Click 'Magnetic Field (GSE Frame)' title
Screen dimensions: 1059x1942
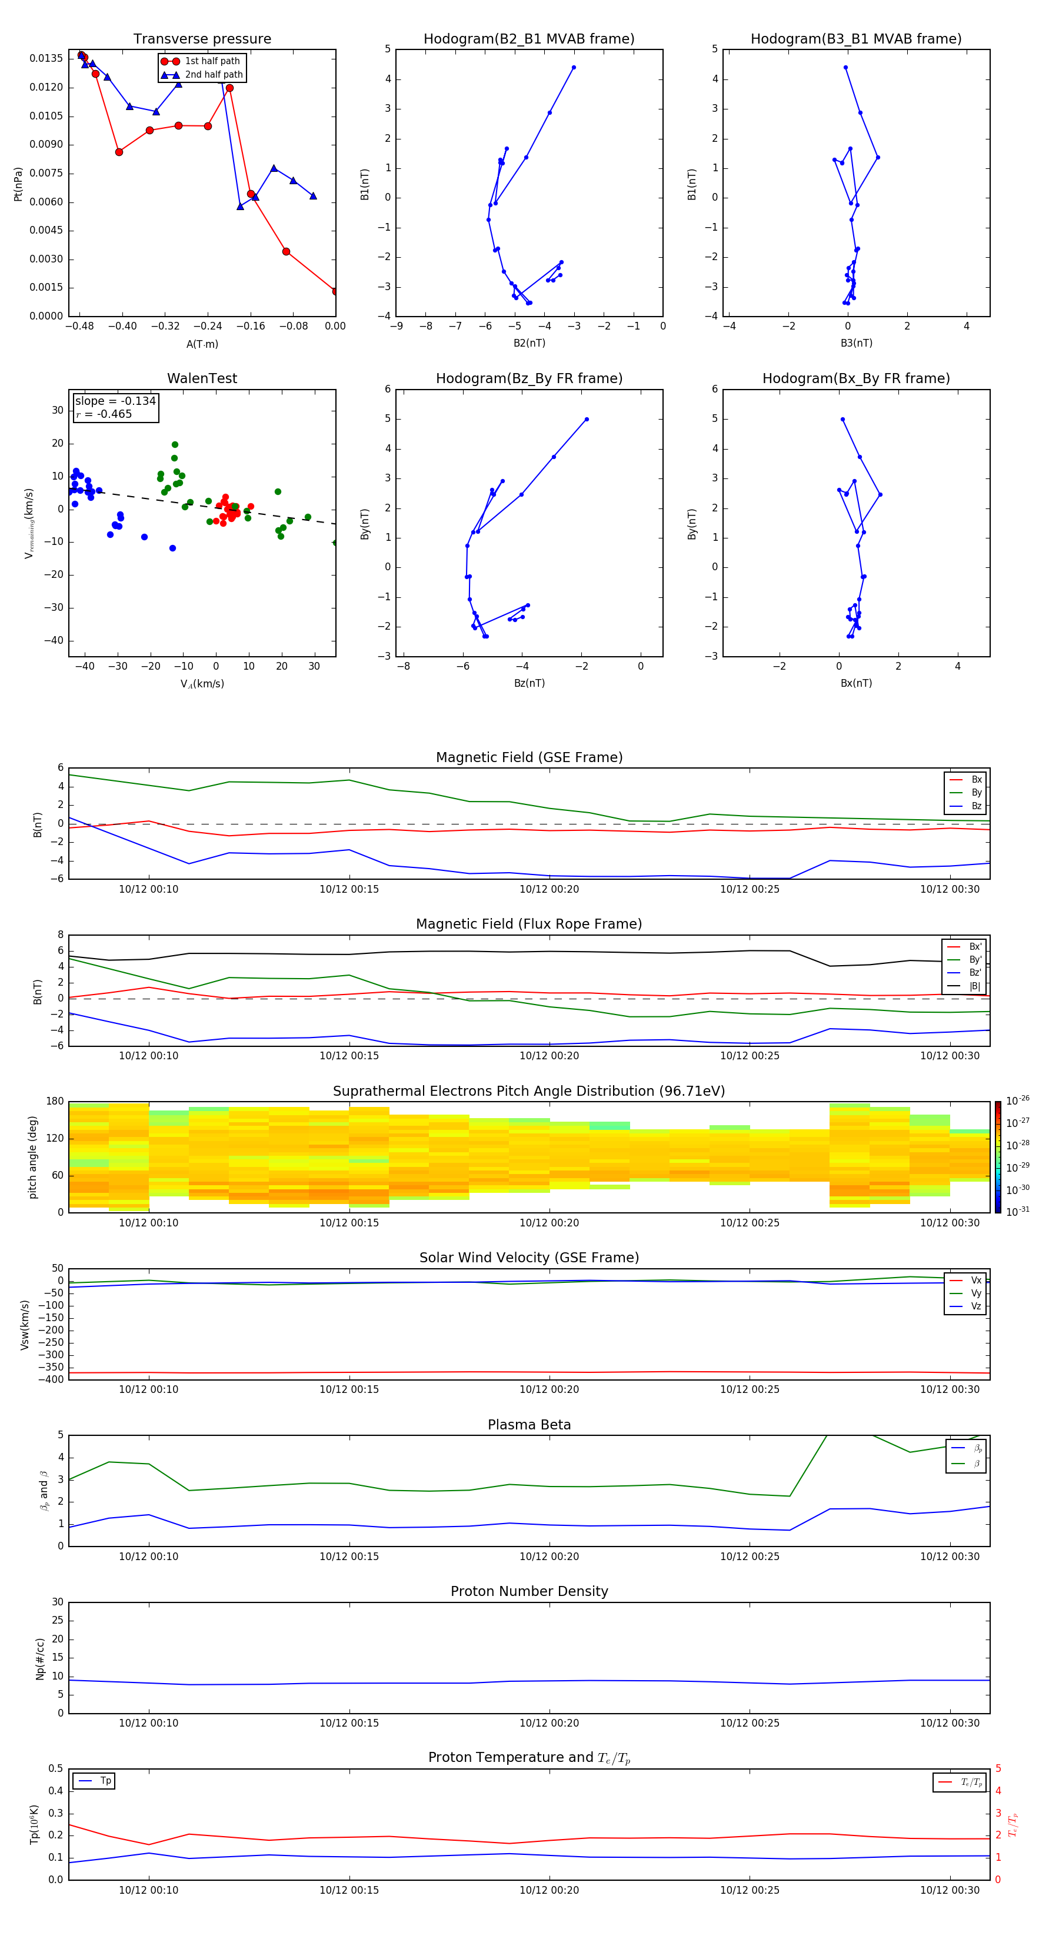point(529,757)
